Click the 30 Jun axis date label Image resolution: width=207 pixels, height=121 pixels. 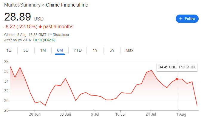(x=65, y=114)
